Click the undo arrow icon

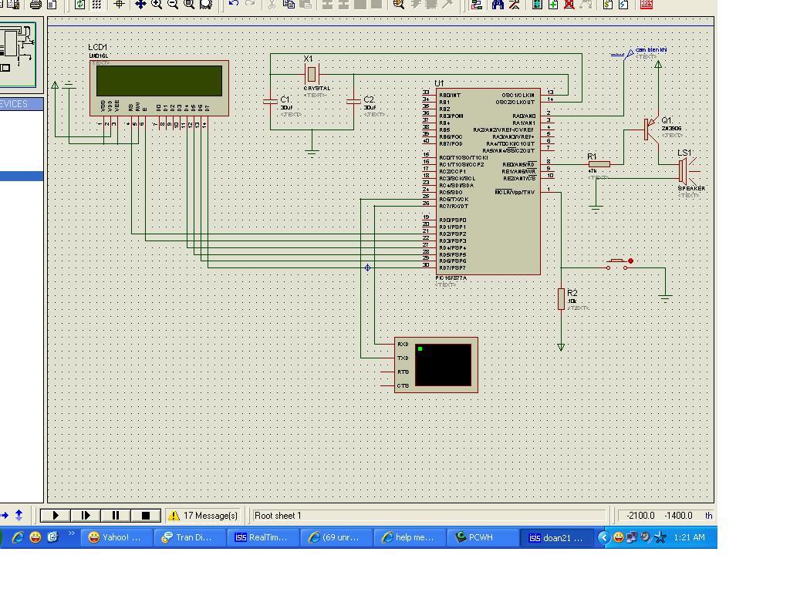tap(234, 4)
